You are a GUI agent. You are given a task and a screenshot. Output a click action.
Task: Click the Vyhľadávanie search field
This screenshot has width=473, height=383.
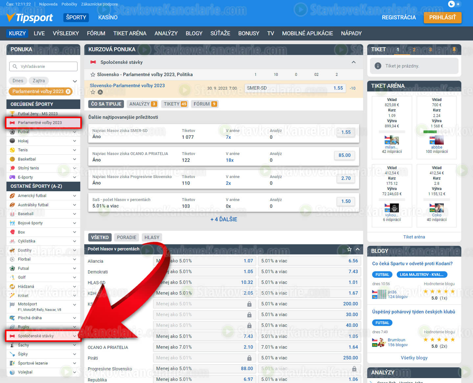tap(43, 66)
